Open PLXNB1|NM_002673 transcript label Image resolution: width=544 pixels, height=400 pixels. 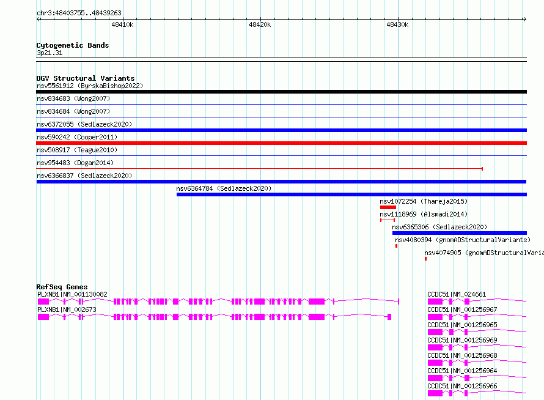67,309
